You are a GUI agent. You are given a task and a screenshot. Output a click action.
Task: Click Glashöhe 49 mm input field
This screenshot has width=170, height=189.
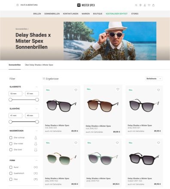coord(32,116)
